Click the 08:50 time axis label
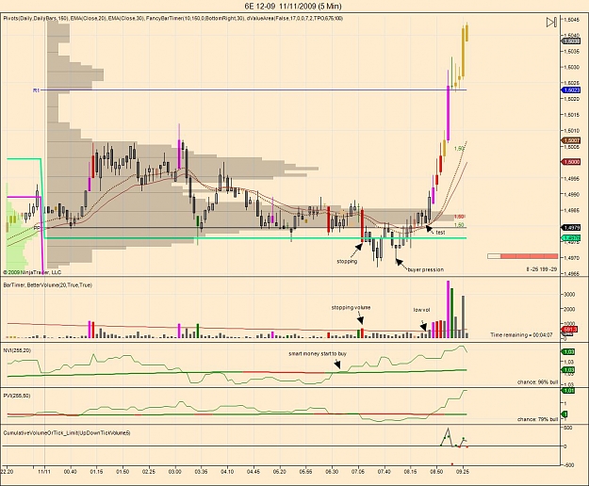Image resolution: width=589 pixels, height=486 pixels. tap(436, 472)
